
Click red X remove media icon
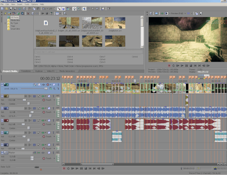tap(28, 14)
